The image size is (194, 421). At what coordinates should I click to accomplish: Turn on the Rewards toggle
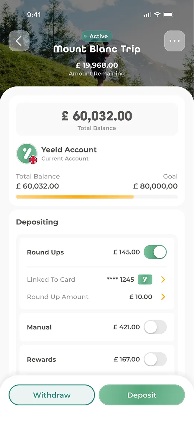coord(155,359)
